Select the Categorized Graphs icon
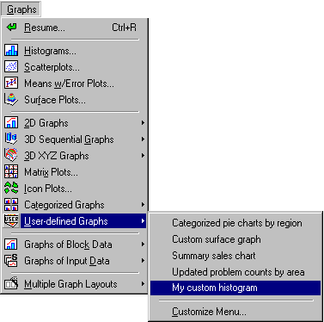This screenshot has width=324, height=322. (11, 204)
